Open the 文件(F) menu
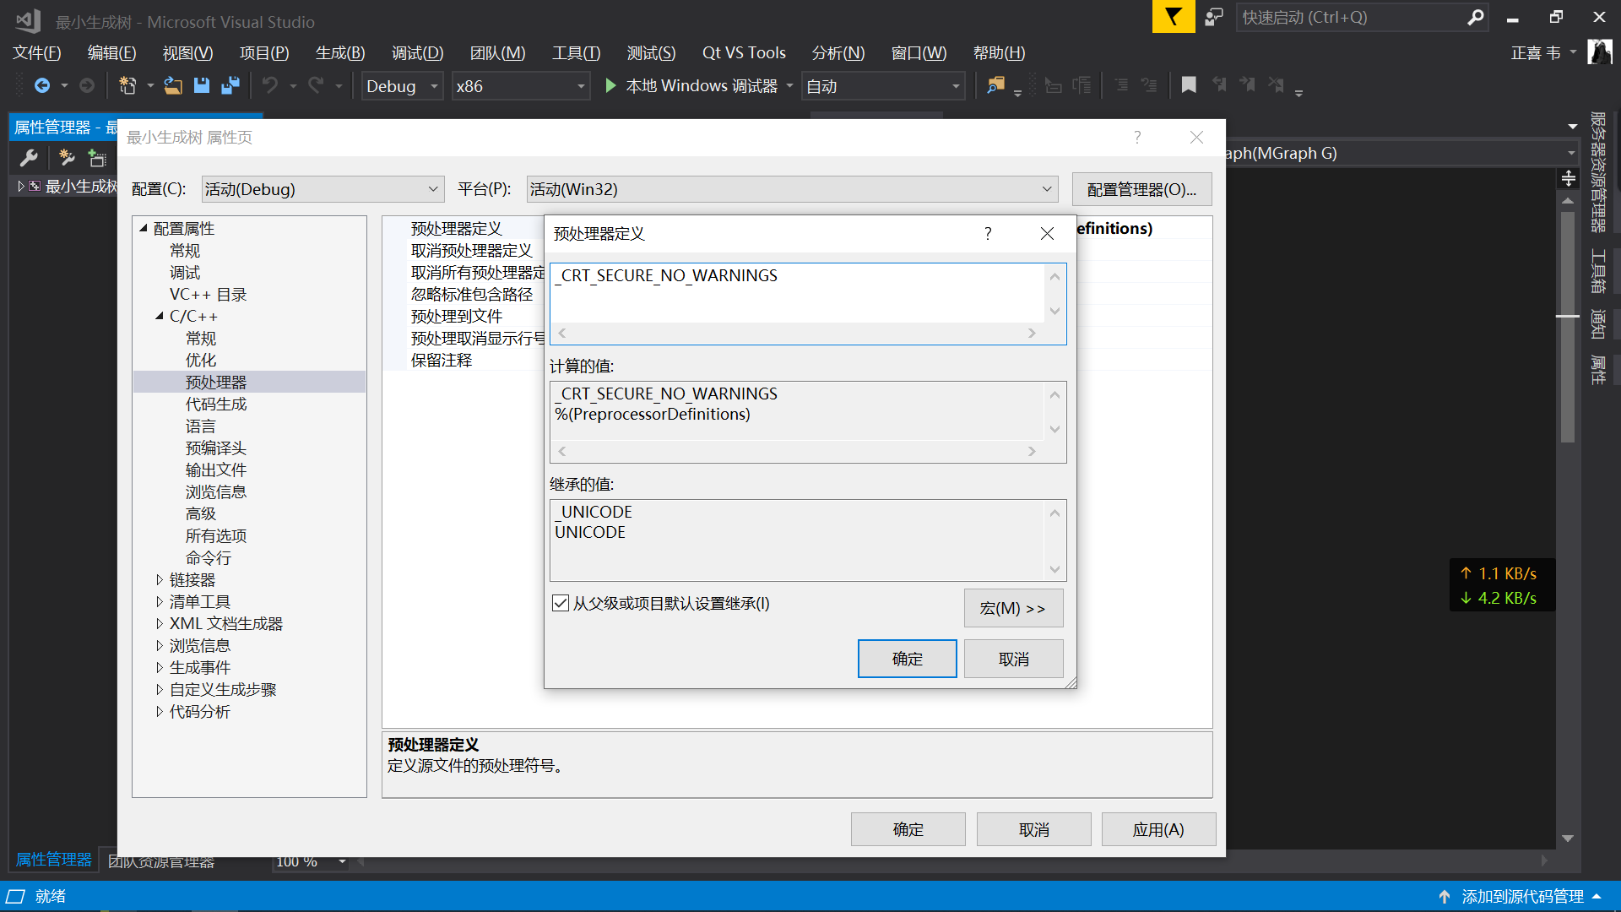 37,52
